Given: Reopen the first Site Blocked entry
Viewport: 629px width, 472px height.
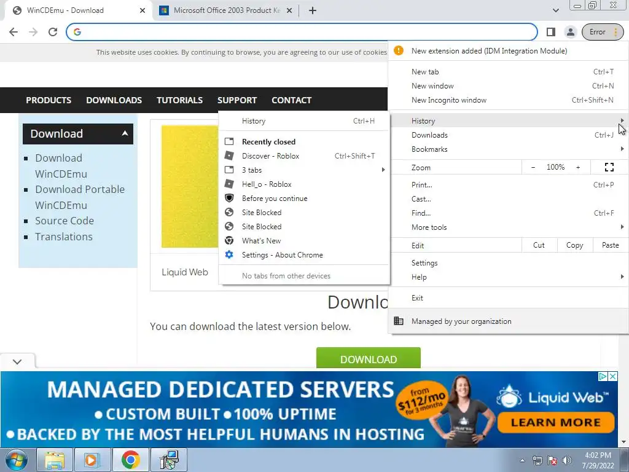Looking at the screenshot, I should click(304, 212).
